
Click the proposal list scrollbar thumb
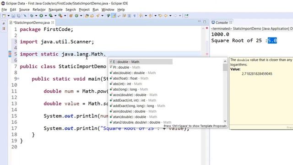coord(225,67)
